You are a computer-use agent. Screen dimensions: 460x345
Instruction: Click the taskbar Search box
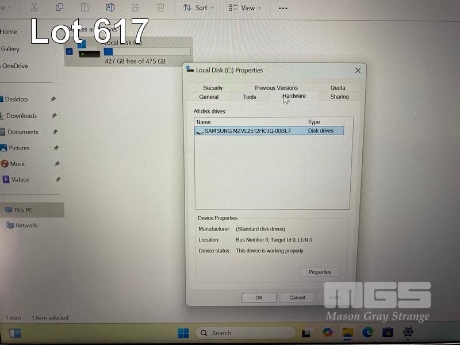pos(246,333)
